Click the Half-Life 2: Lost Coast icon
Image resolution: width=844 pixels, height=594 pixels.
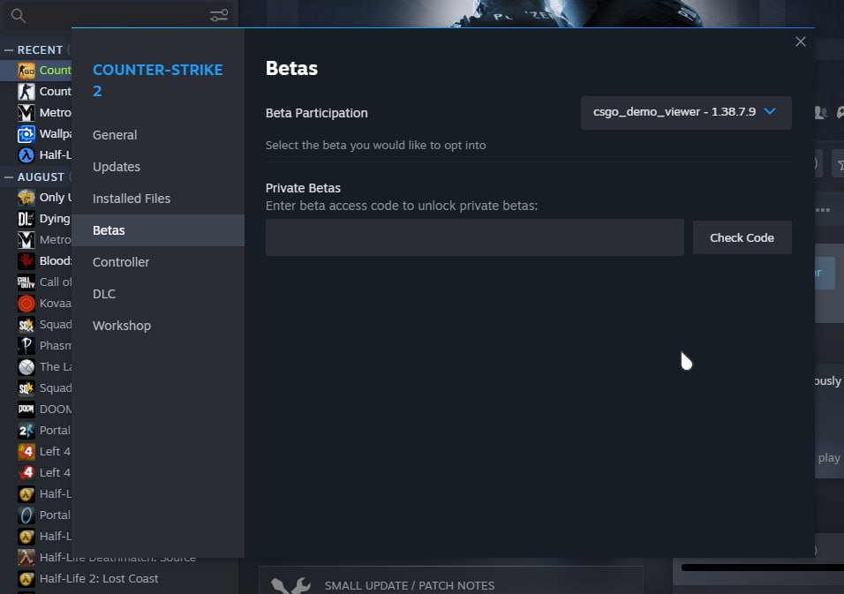point(26,578)
